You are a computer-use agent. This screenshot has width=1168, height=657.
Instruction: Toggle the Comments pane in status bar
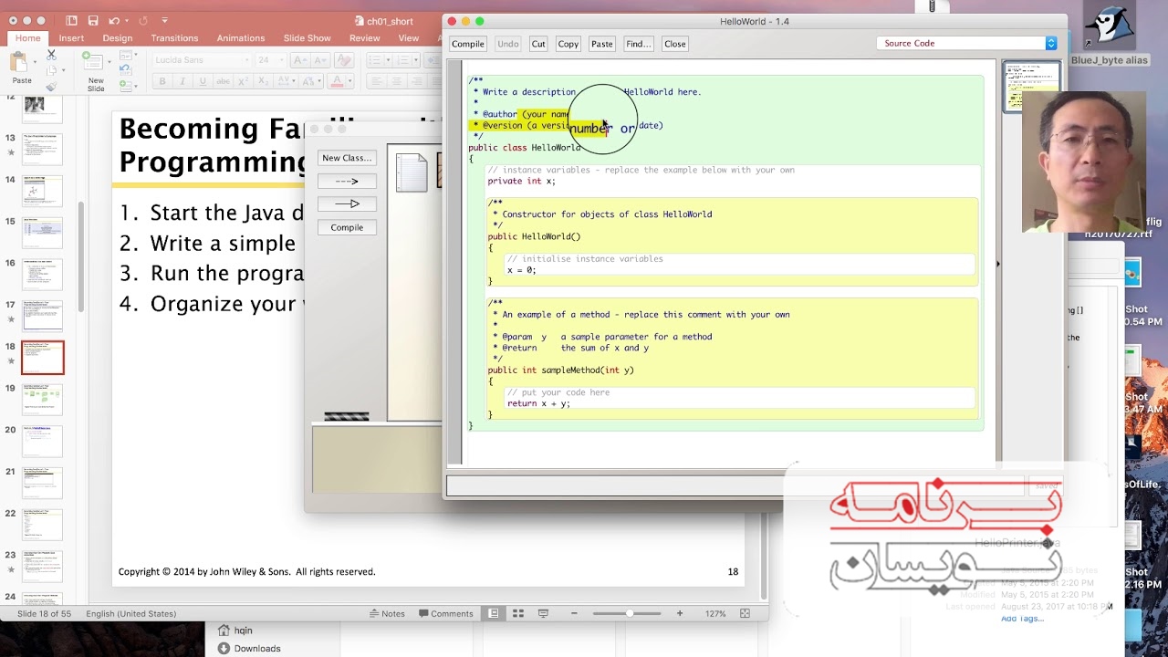445,613
